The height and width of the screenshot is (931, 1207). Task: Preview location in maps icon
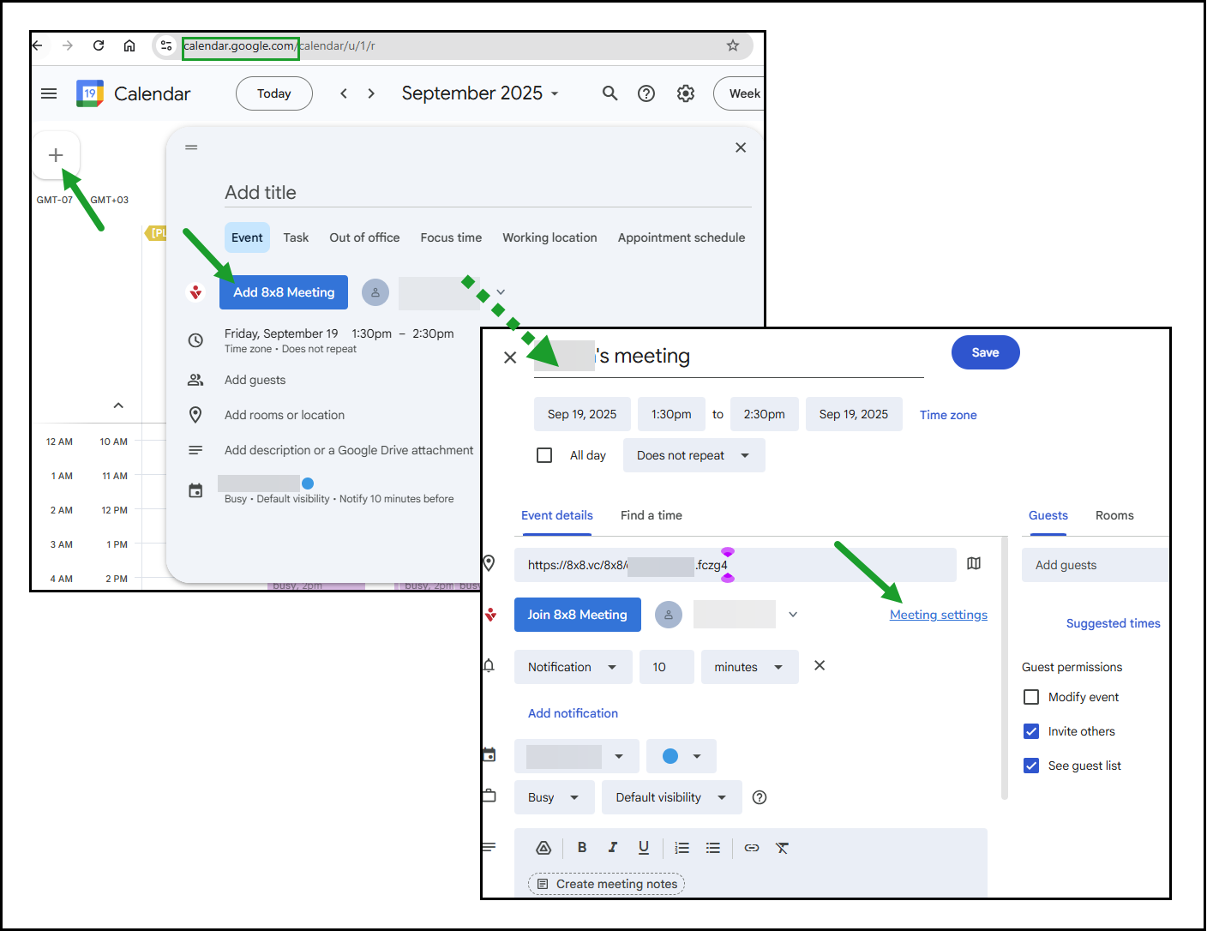point(974,564)
